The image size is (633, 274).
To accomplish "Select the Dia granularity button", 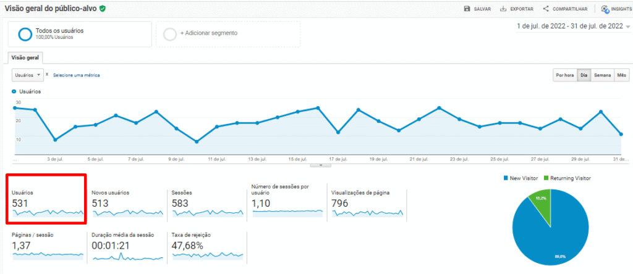I will 583,75.
